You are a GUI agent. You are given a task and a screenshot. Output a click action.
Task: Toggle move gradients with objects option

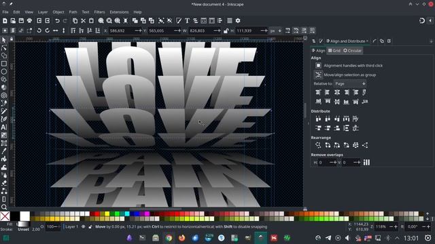304,30
